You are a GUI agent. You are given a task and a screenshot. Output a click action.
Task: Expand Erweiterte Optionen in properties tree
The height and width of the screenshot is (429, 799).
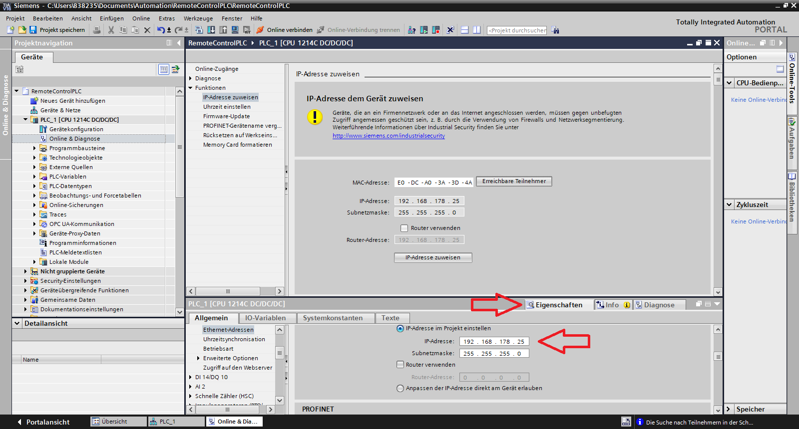pyautogui.click(x=198, y=358)
